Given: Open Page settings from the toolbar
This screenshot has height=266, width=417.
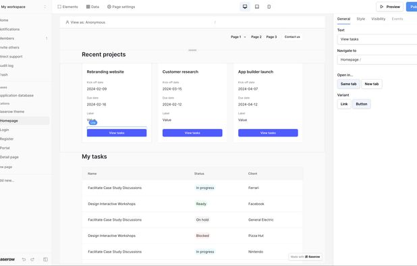Looking at the screenshot, I should [121, 7].
